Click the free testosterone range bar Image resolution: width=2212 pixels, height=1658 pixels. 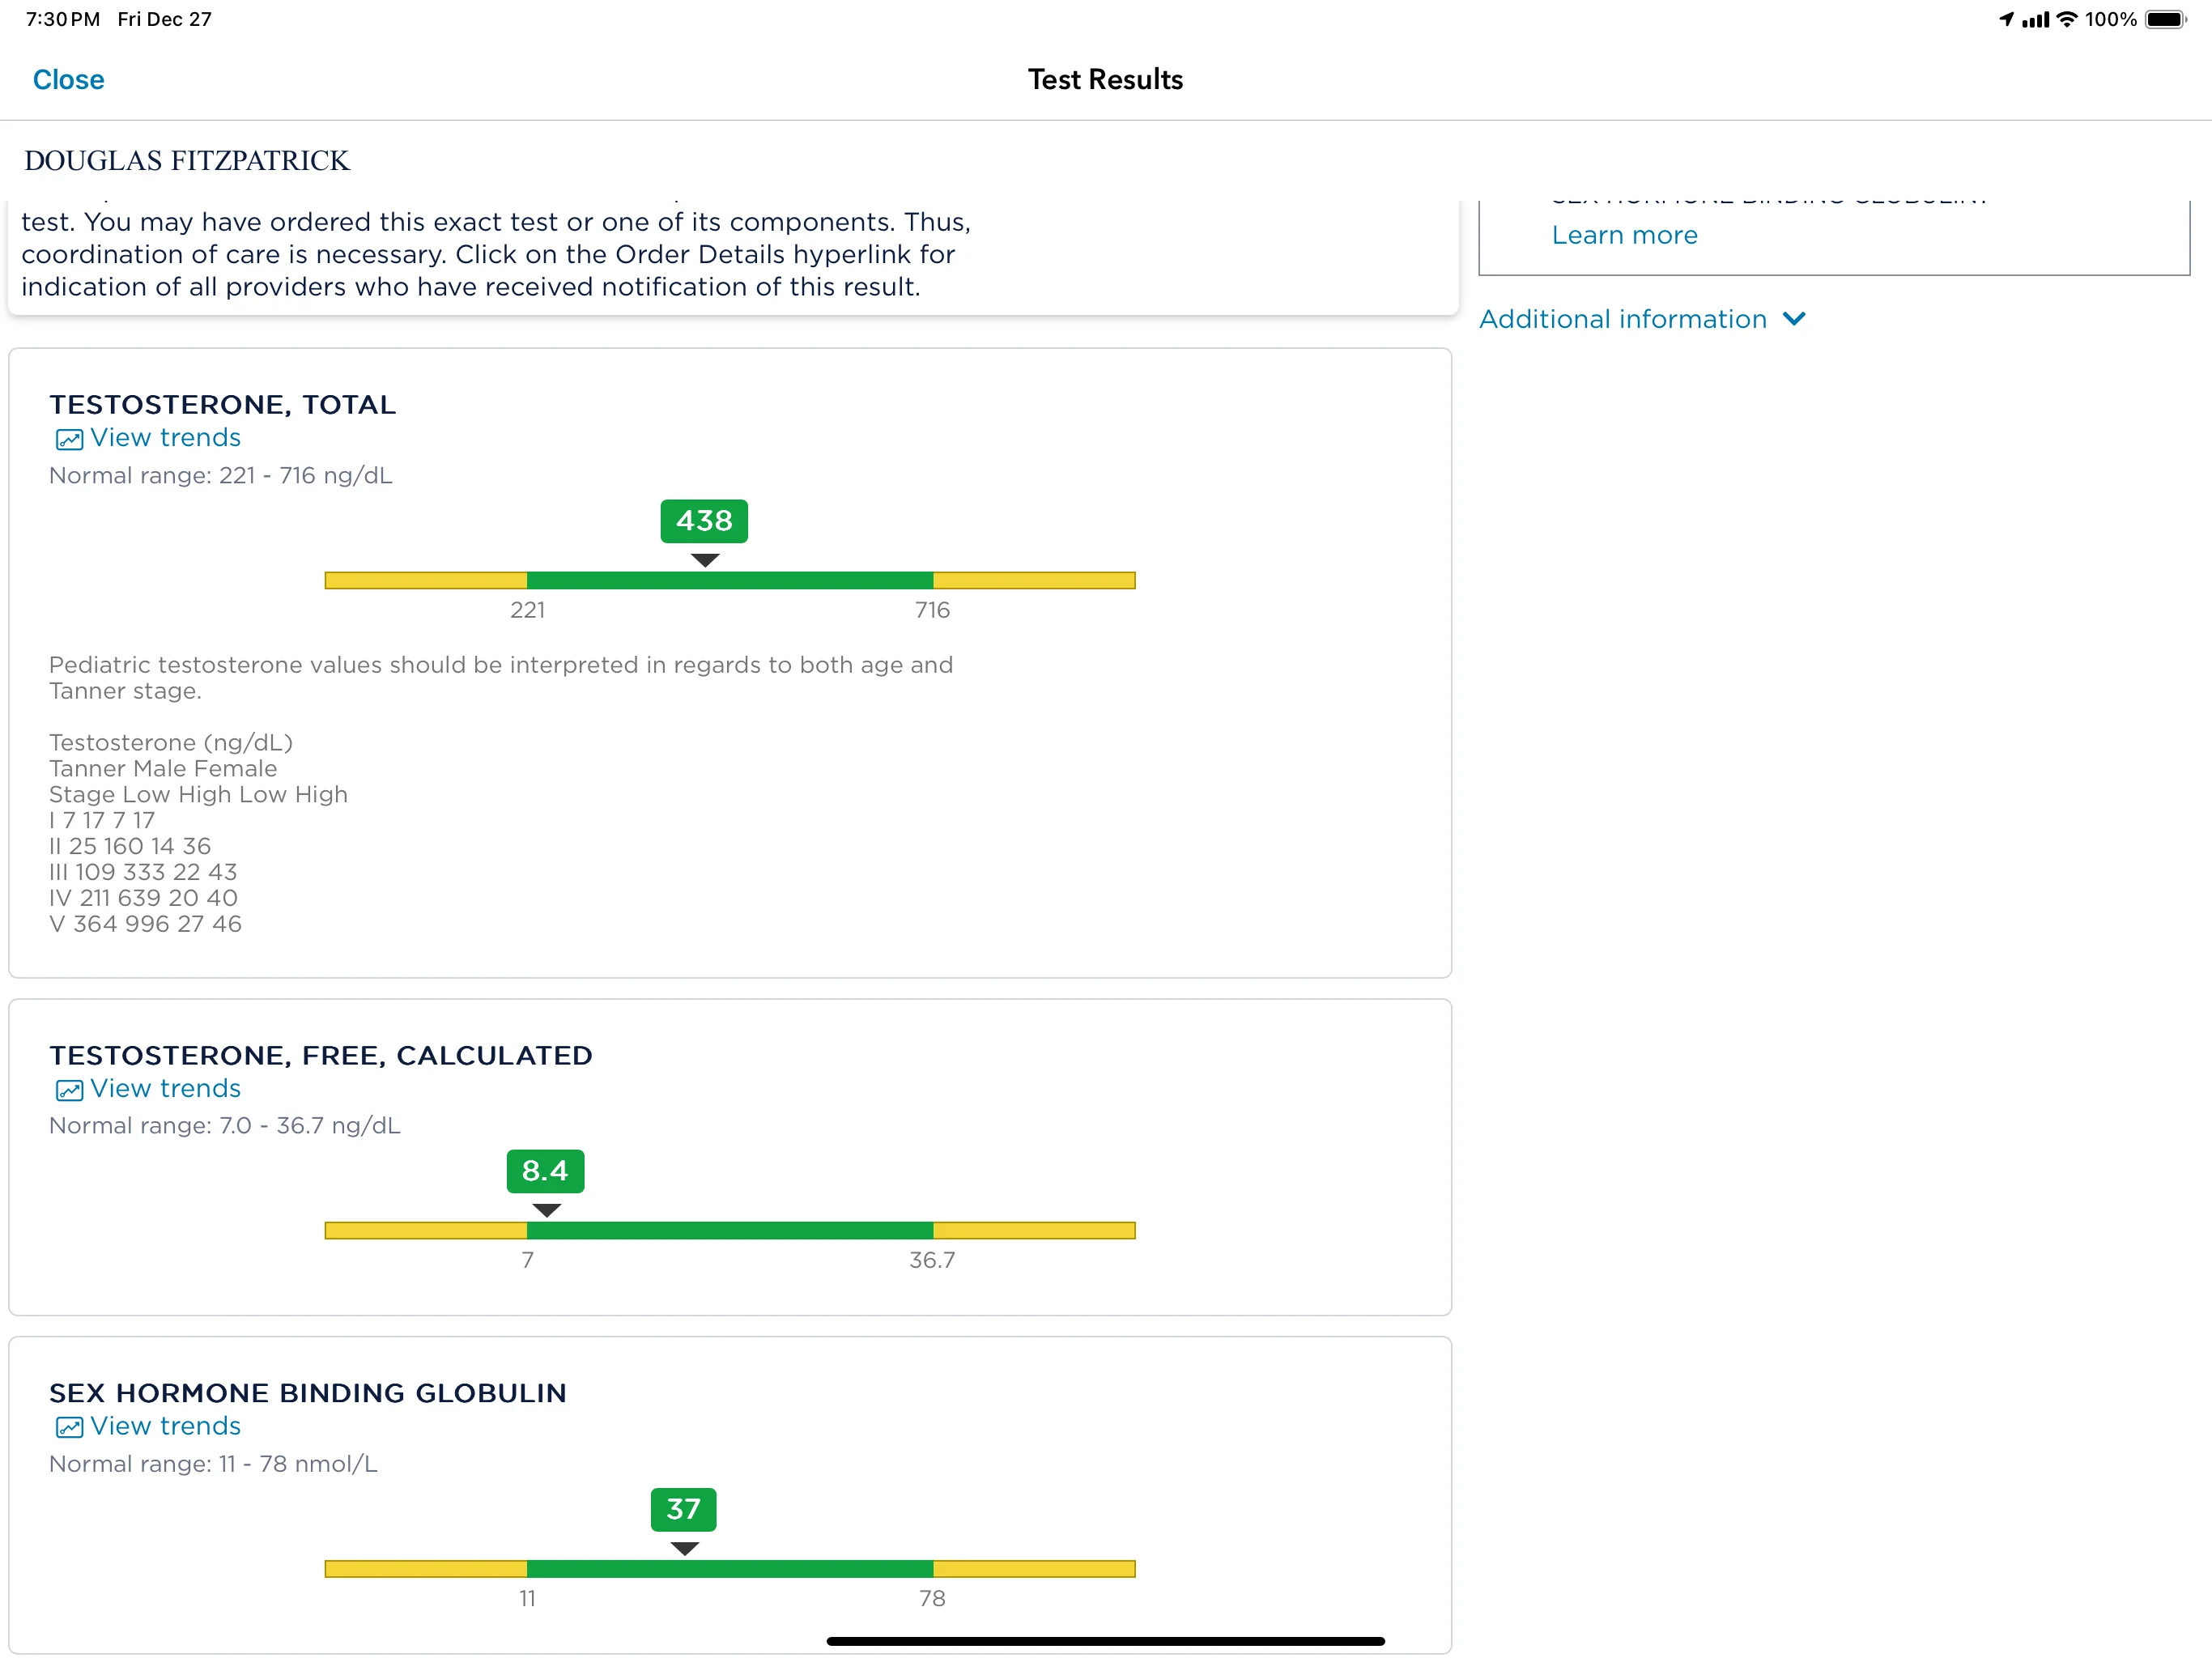click(x=730, y=1230)
